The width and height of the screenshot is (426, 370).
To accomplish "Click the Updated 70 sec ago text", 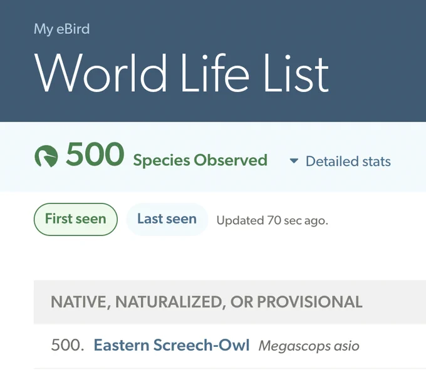I will [x=273, y=220].
